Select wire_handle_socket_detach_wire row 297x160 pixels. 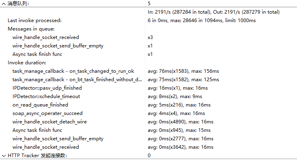point(148,122)
